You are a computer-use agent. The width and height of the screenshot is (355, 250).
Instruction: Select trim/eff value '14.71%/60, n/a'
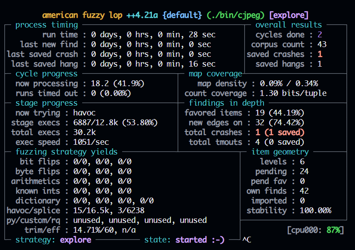click(x=104, y=230)
